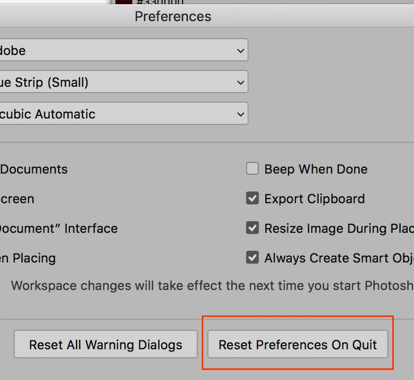Click the option label ending in "creen"
Image resolution: width=414 pixels, height=380 pixels.
(17, 199)
